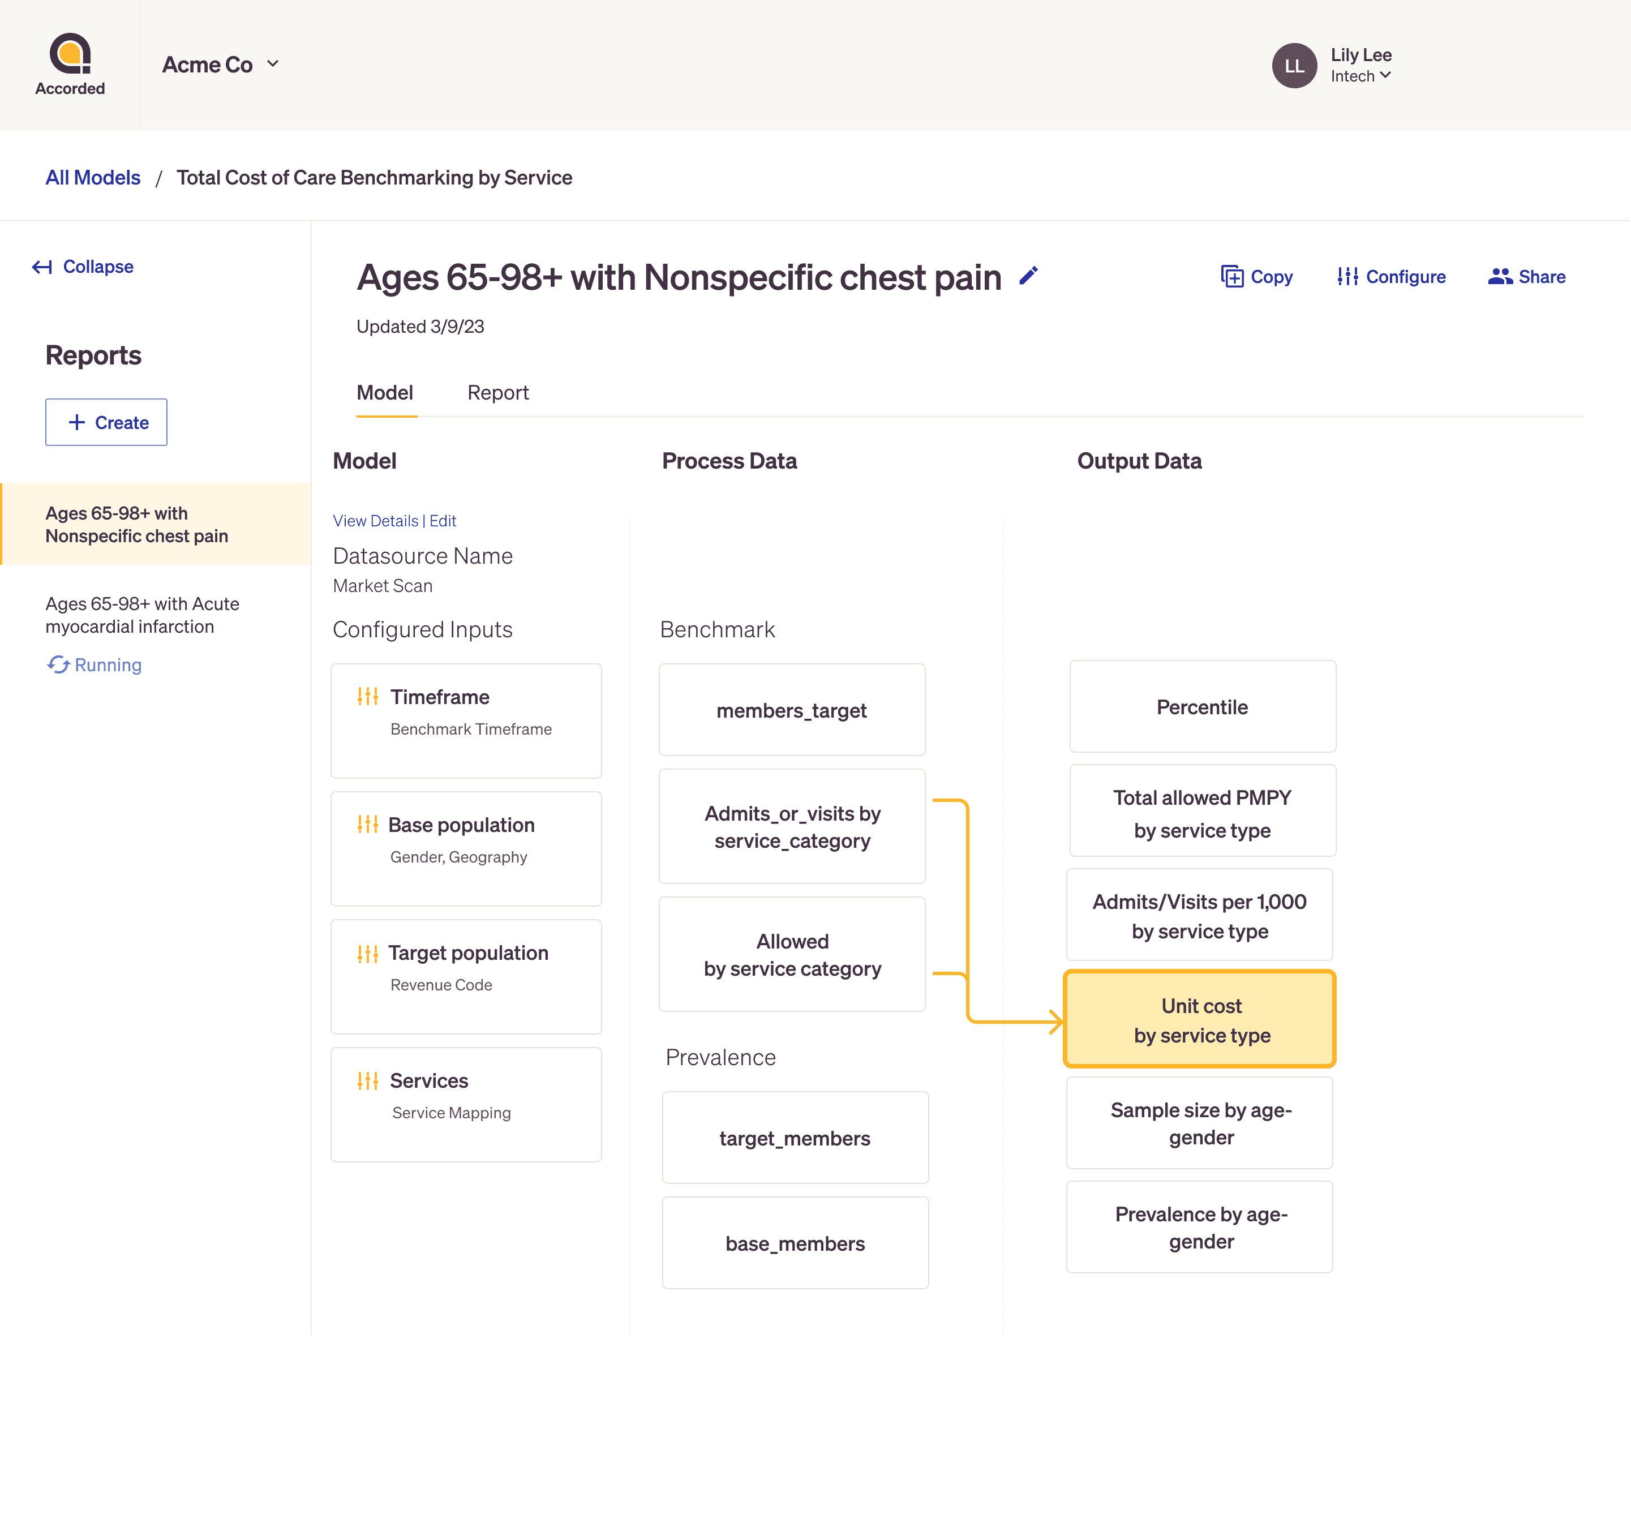The width and height of the screenshot is (1631, 1519).
Task: Select Admits/Visits per 1,000 output node
Action: [x=1199, y=915]
